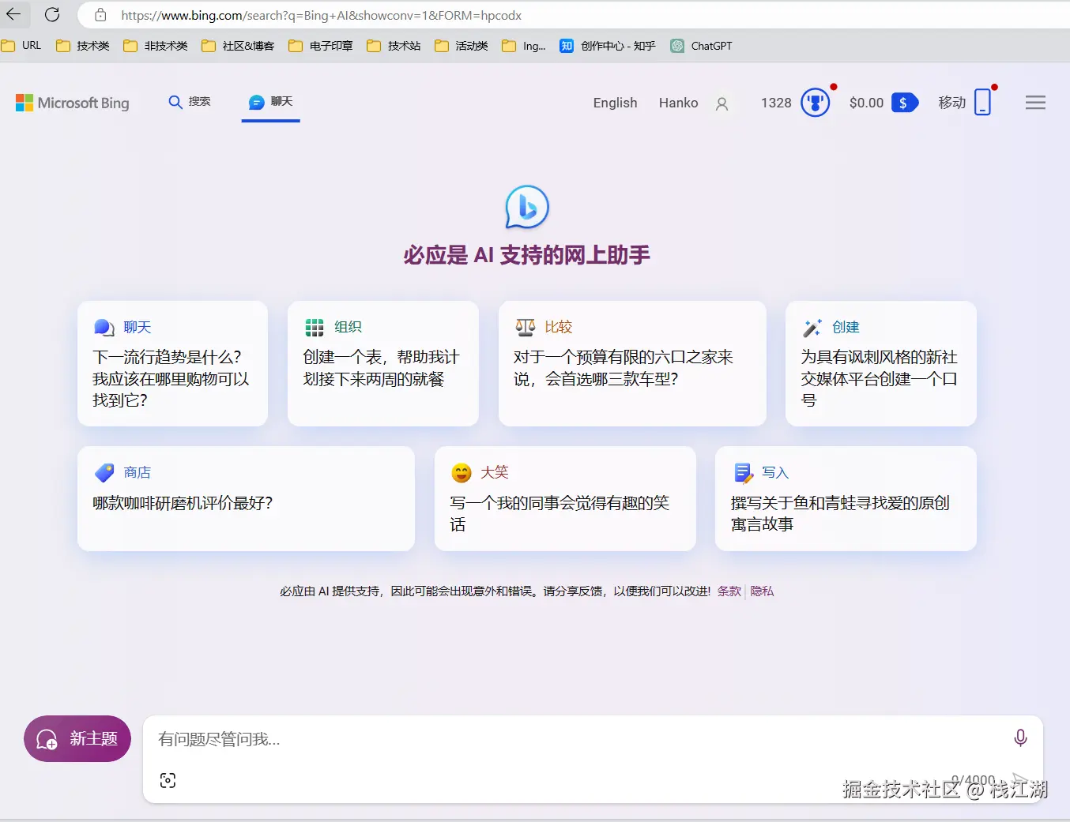Open the Ing... bookmarks folder
This screenshot has width=1070, height=822.
(x=524, y=46)
